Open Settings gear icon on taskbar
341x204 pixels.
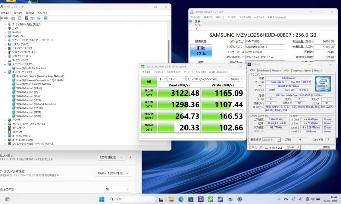click(240, 199)
